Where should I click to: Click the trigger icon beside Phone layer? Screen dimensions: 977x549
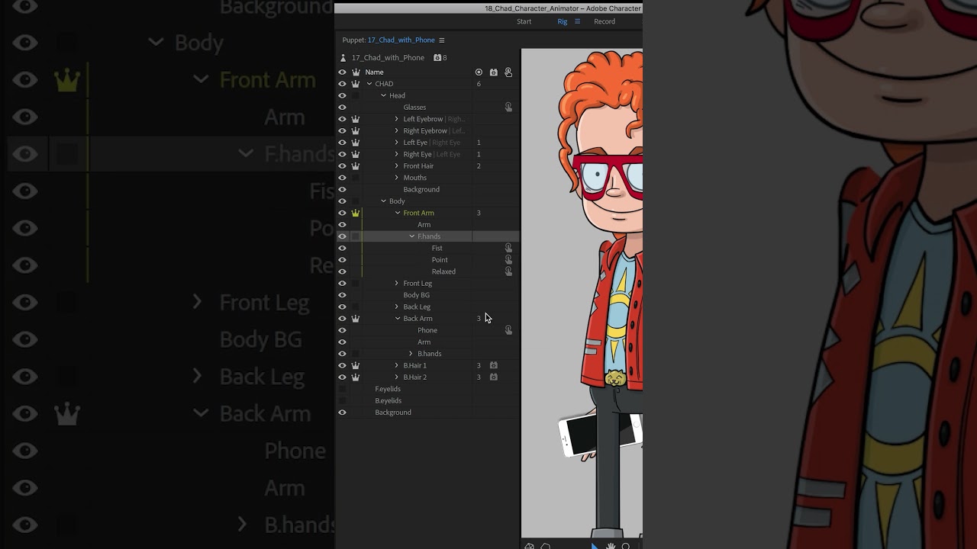[508, 330]
